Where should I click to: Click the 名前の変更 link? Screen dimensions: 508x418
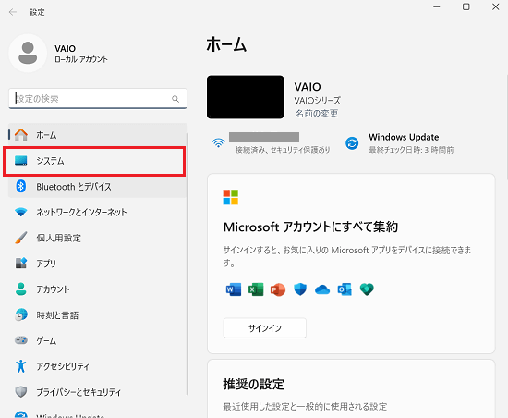click(x=317, y=114)
